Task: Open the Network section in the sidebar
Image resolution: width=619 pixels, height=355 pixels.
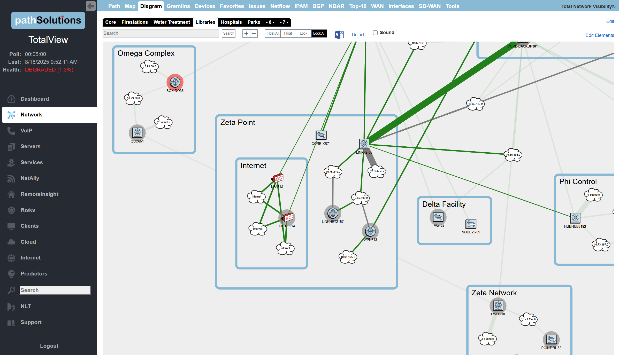Action: pos(31,115)
